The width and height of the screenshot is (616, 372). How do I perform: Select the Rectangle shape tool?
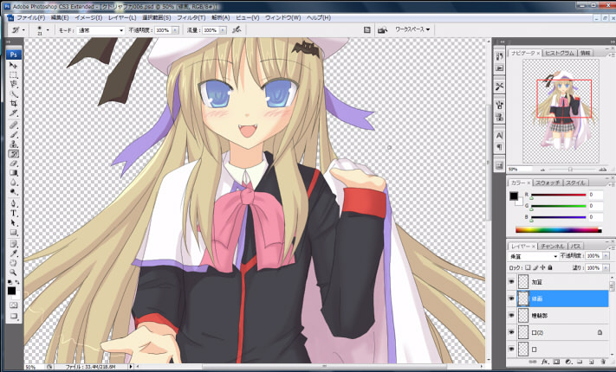(13, 233)
